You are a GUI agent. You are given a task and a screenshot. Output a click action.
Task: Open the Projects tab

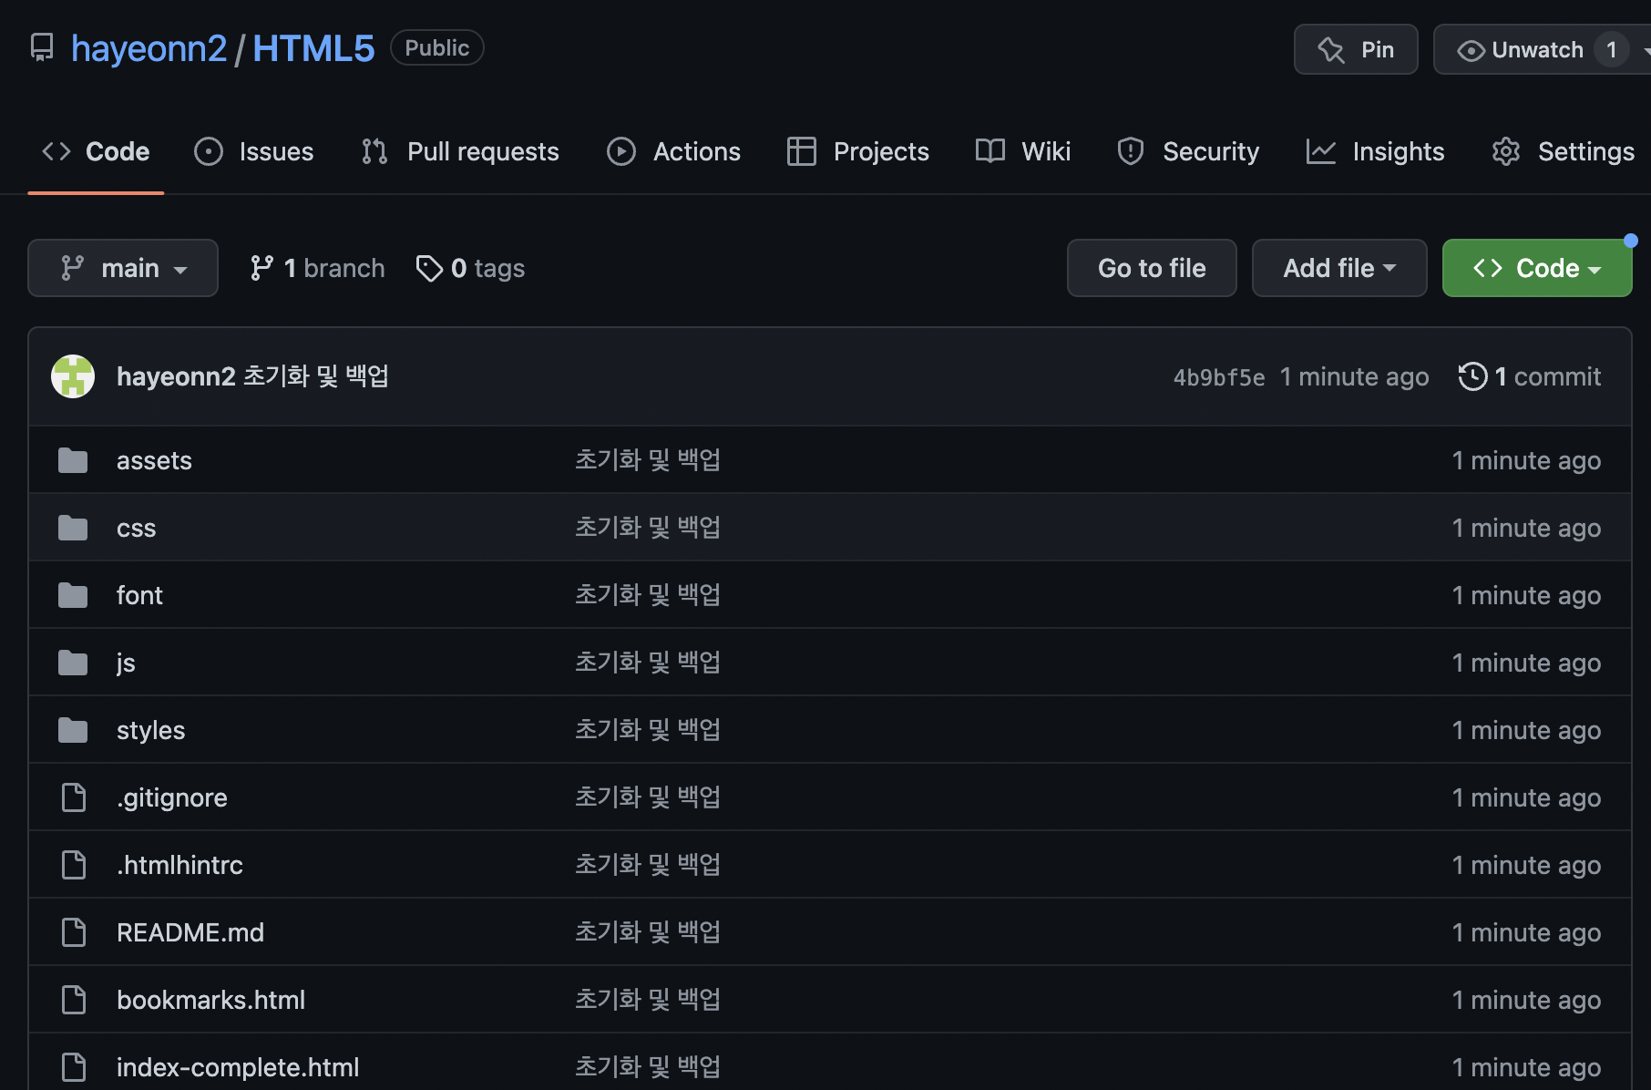pyautogui.click(x=858, y=151)
